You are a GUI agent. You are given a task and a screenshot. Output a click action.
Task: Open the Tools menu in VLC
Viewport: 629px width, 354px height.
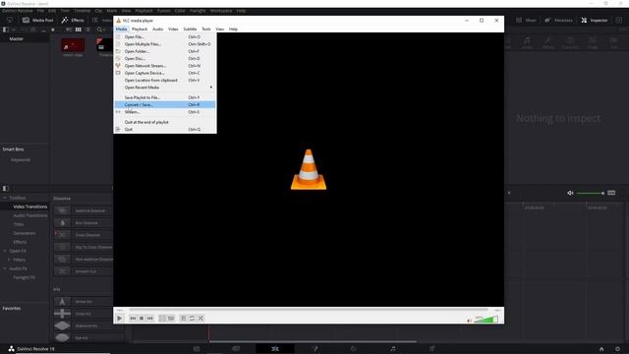[x=206, y=29]
